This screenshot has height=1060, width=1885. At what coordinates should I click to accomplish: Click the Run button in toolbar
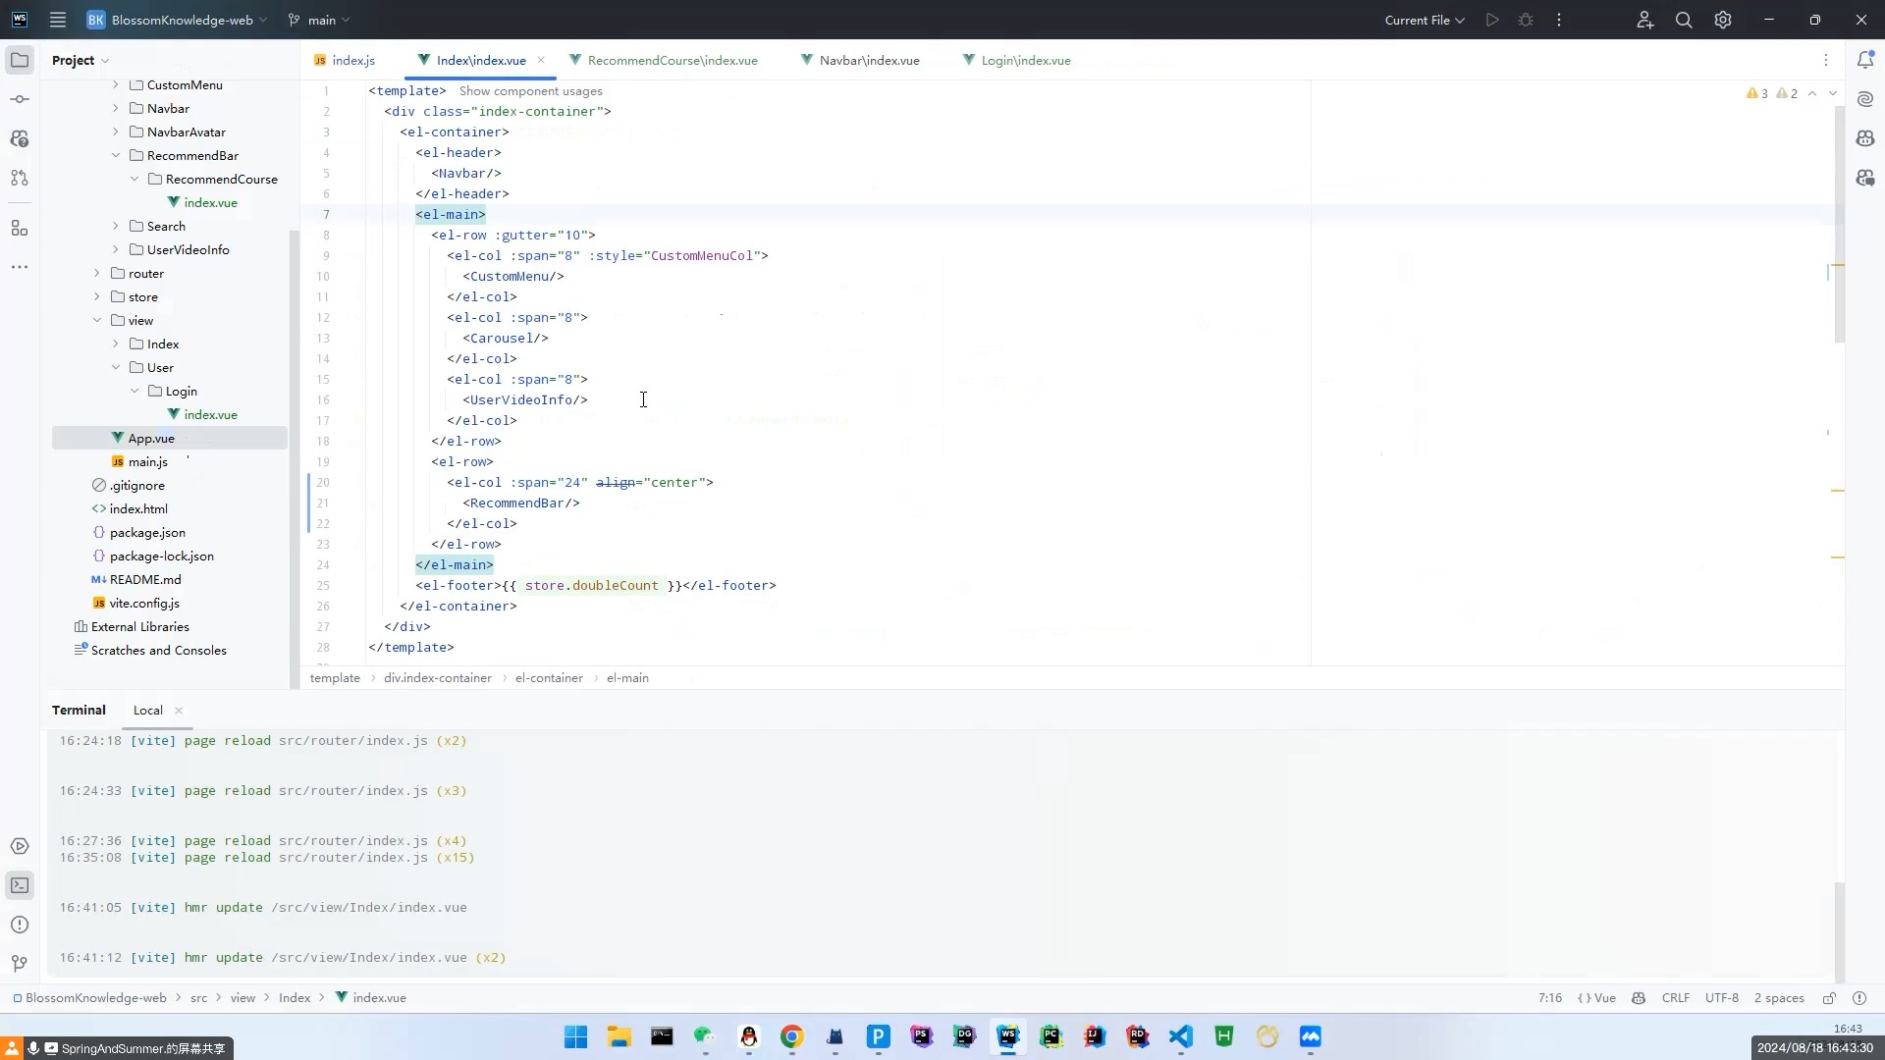pos(1492,20)
